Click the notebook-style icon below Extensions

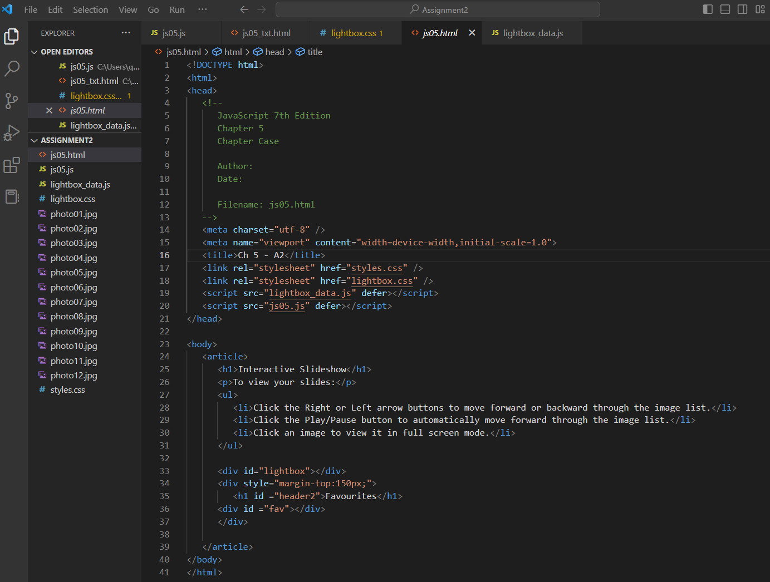[x=12, y=197]
